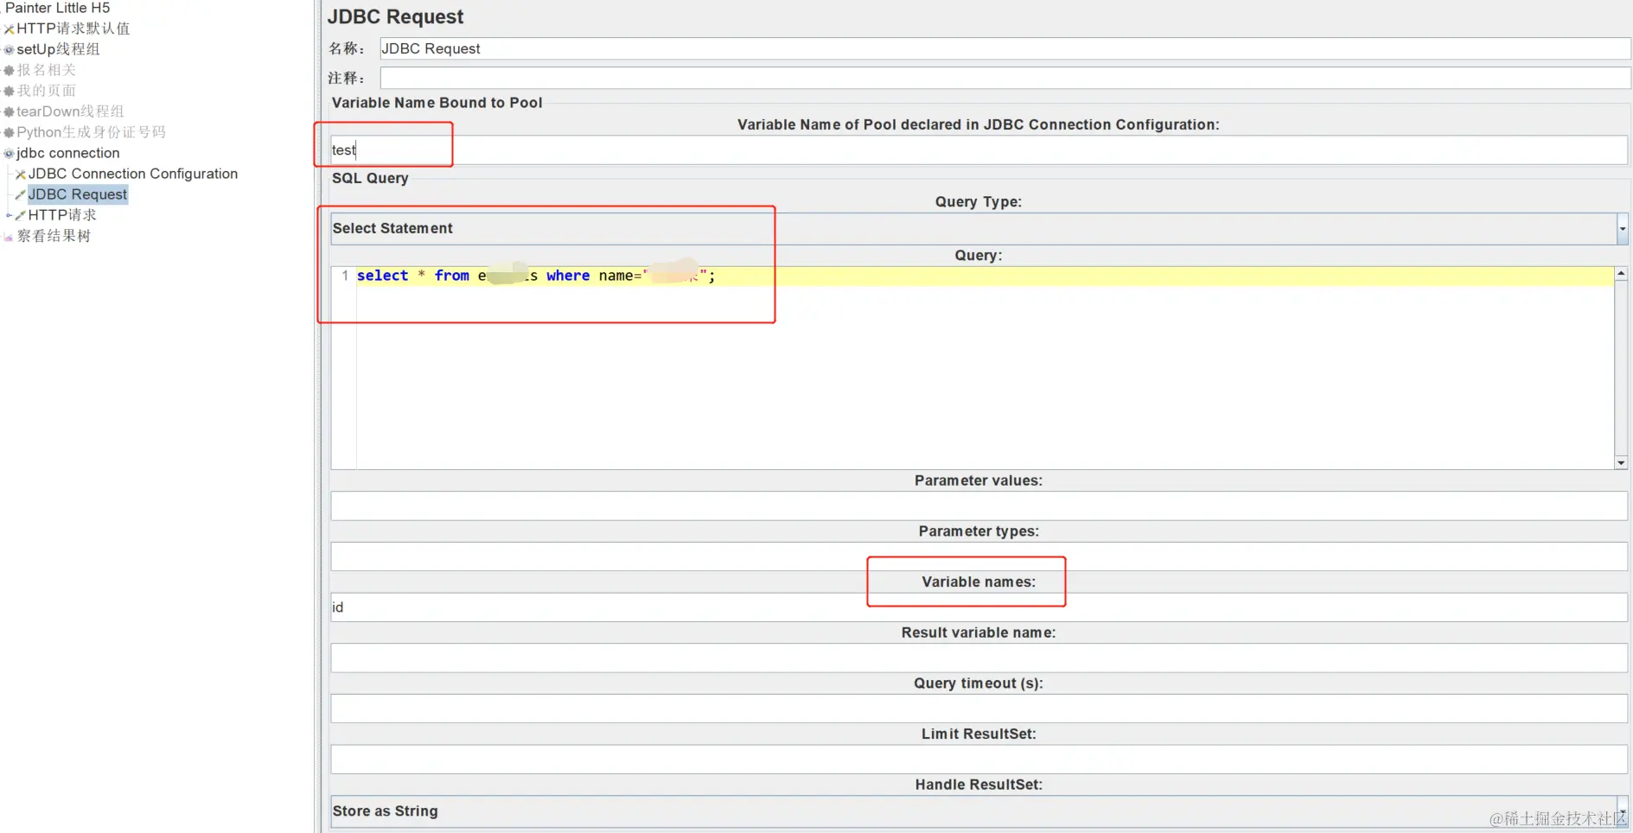Select the Painter Little H5 test plan node
The image size is (1633, 833).
(57, 8)
